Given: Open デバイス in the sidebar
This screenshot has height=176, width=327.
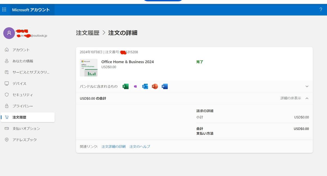Looking at the screenshot, I should tap(19, 84).
